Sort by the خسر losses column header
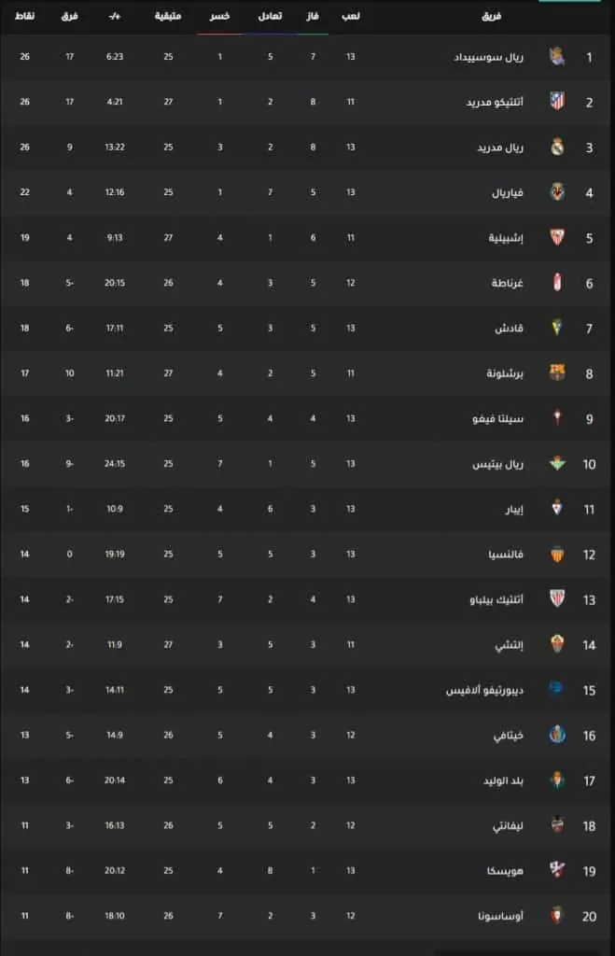Screen dimensions: 615x956 click(x=219, y=17)
